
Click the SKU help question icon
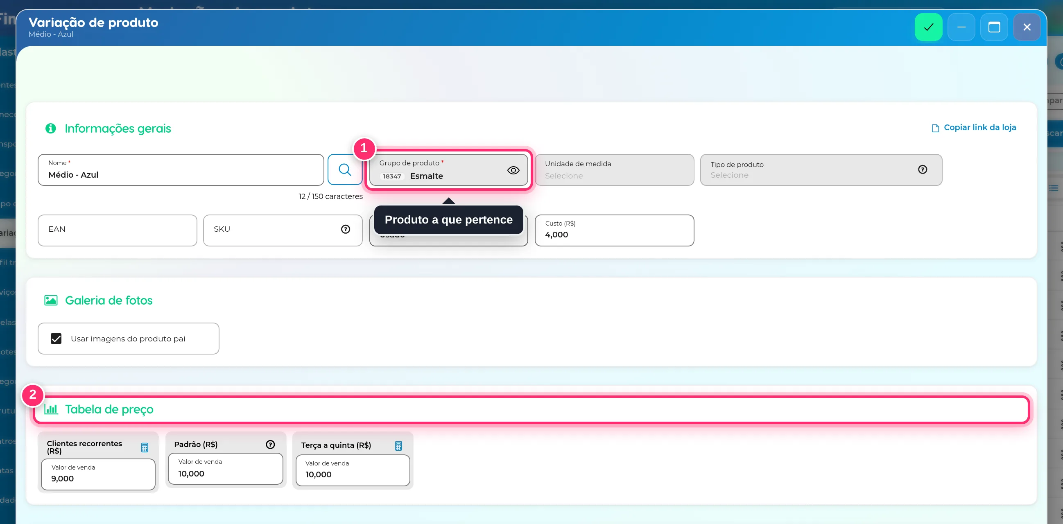(345, 229)
